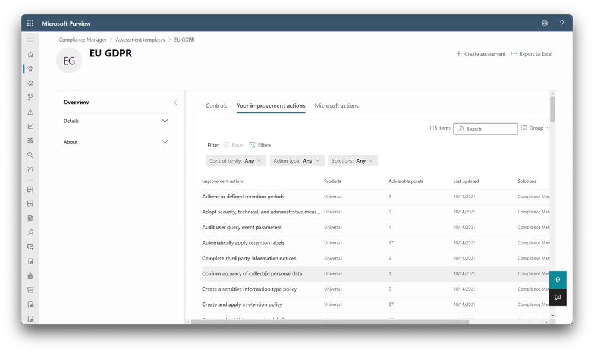Expand the Details section

pyautogui.click(x=115, y=121)
